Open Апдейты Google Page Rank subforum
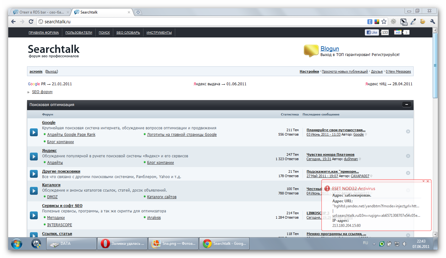 (71, 135)
